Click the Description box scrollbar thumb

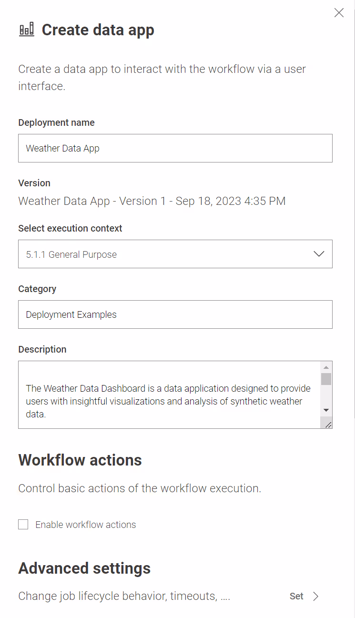pos(326,379)
